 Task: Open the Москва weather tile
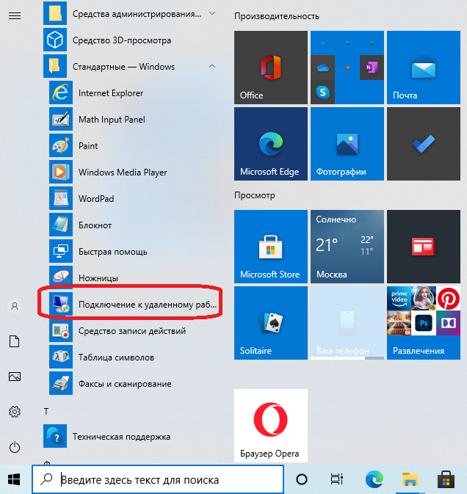[x=347, y=247]
